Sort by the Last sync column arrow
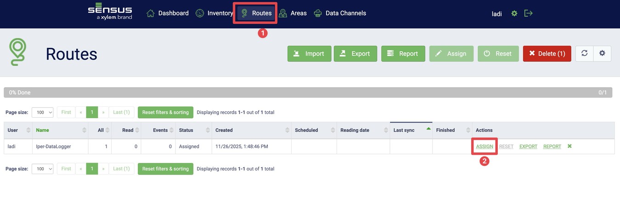 [428, 130]
